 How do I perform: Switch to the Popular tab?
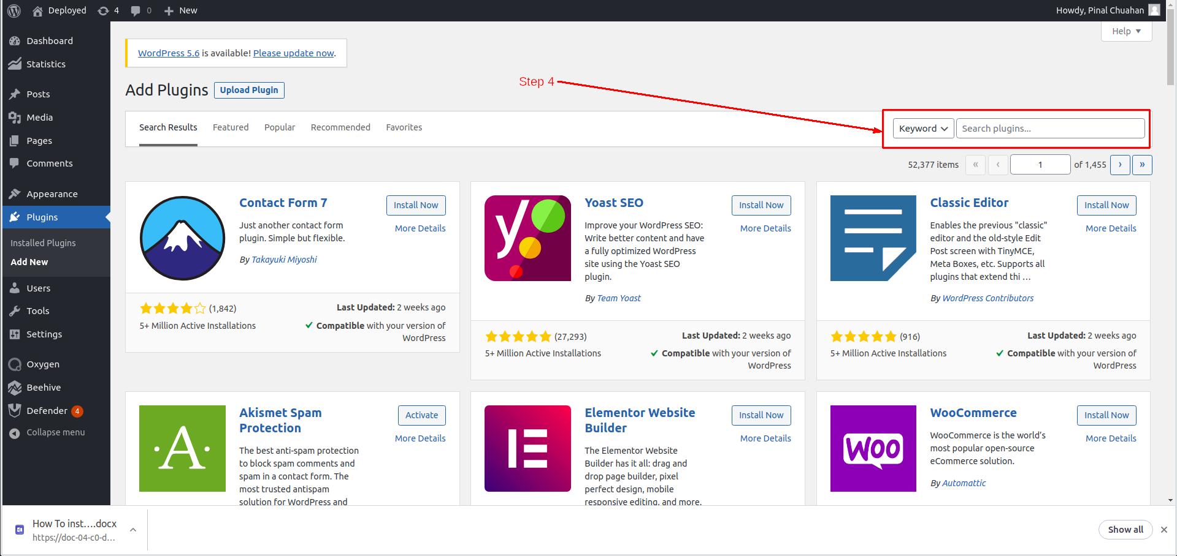tap(280, 127)
